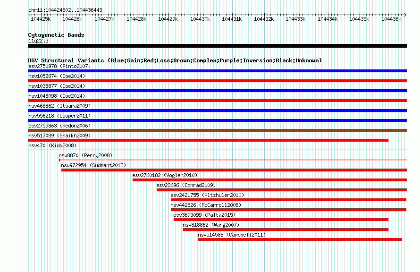
Task: Click the 11q22.3 band label
Action: pyautogui.click(x=38, y=41)
